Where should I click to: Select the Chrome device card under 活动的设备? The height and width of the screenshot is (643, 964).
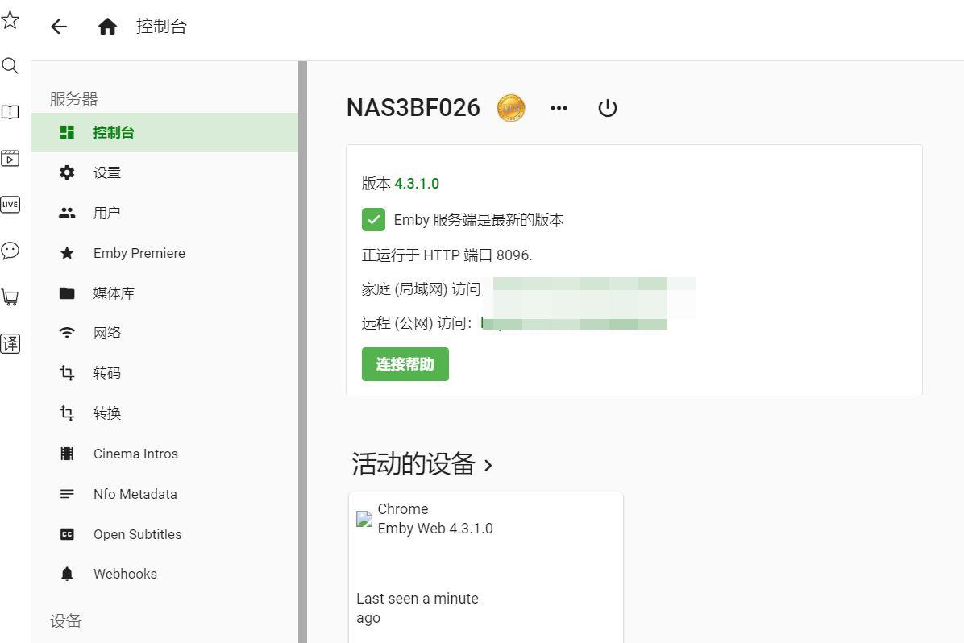pyautogui.click(x=484, y=564)
